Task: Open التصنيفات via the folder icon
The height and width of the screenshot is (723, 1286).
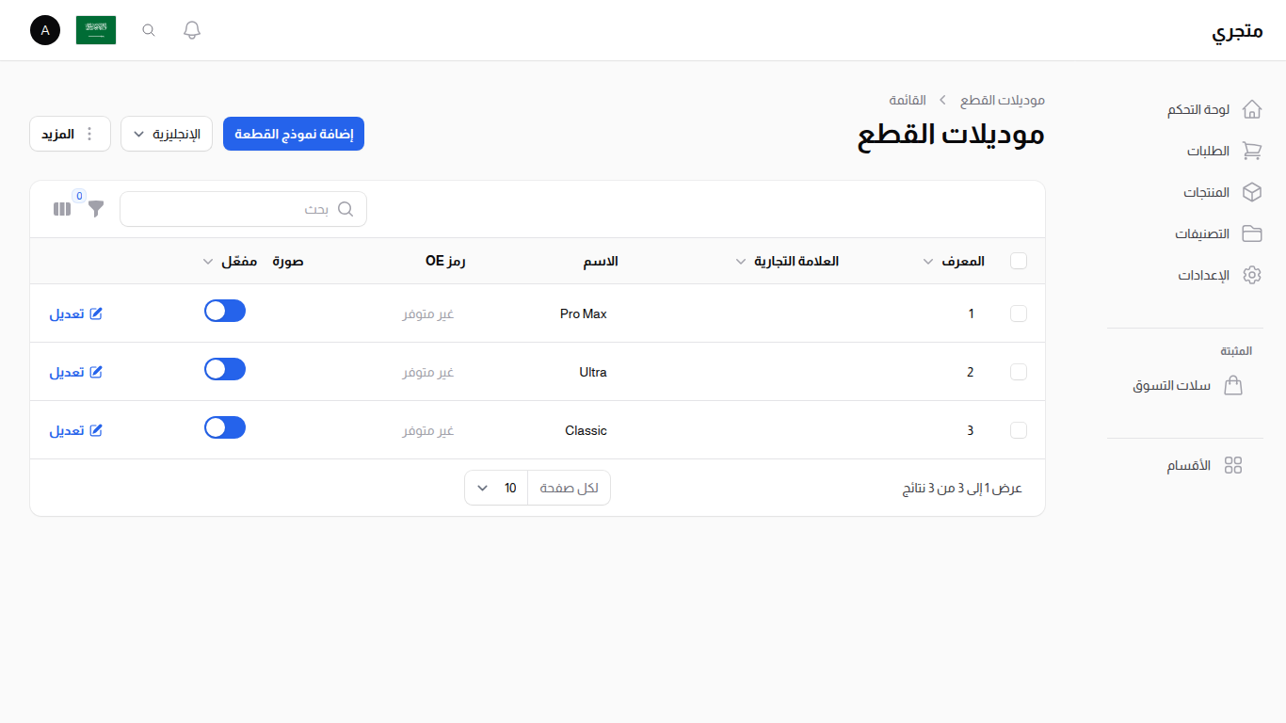Action: click(1252, 233)
